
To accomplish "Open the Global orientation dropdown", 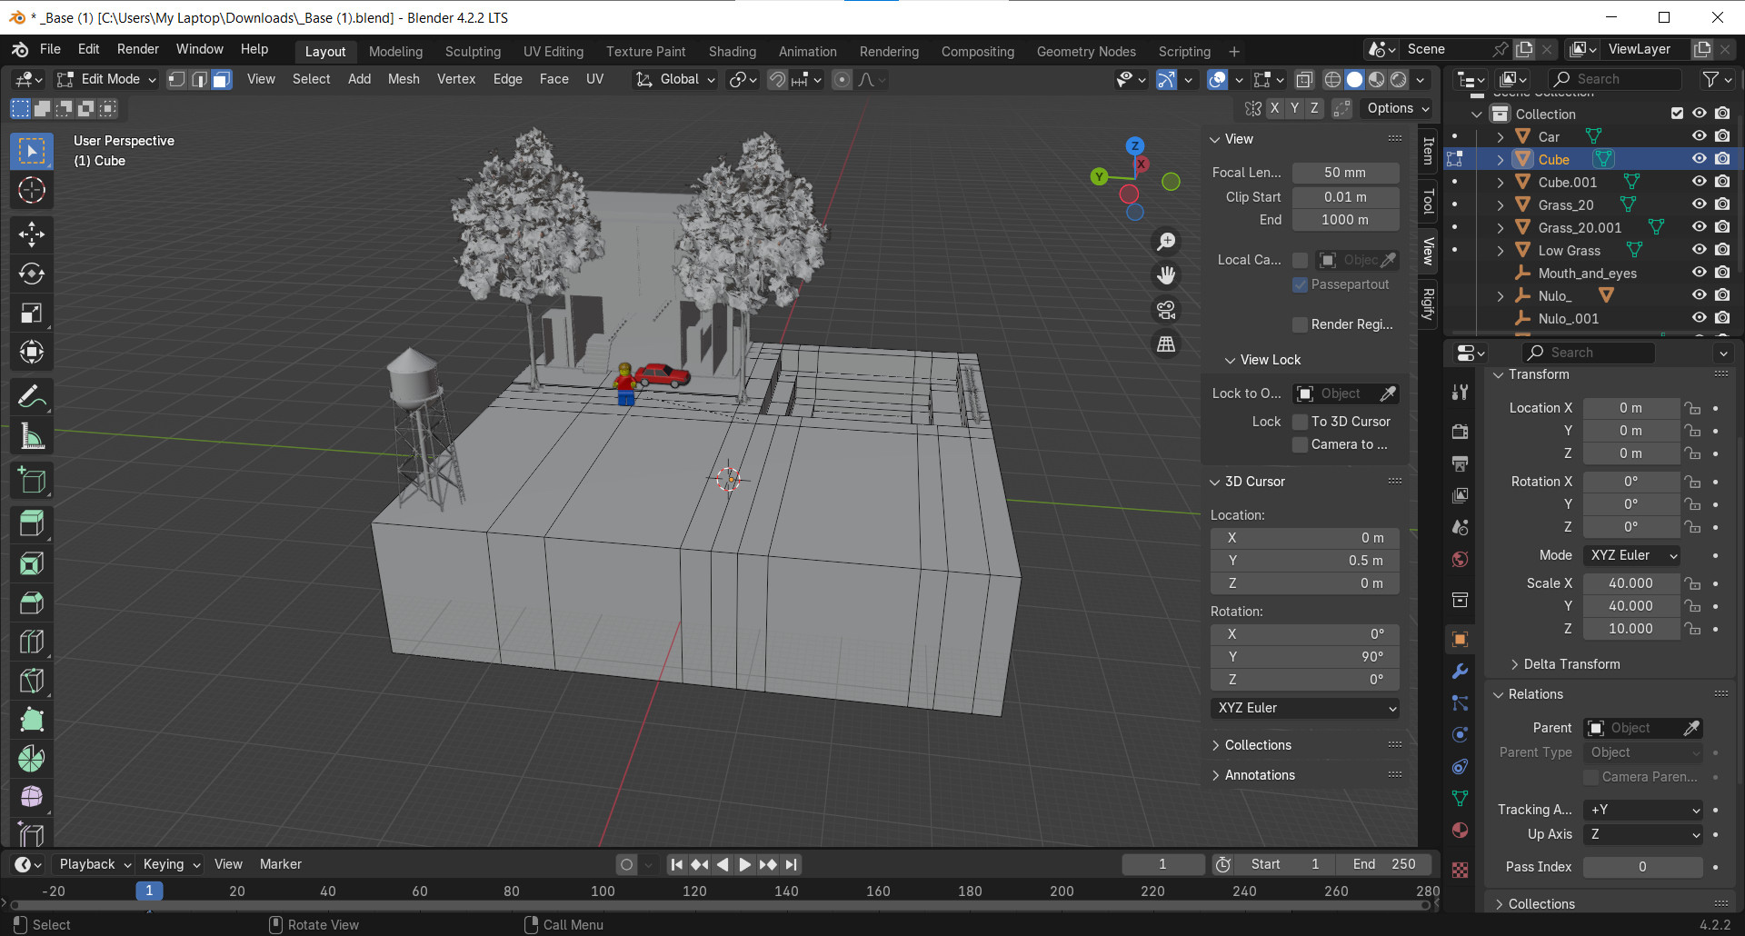I will (676, 80).
